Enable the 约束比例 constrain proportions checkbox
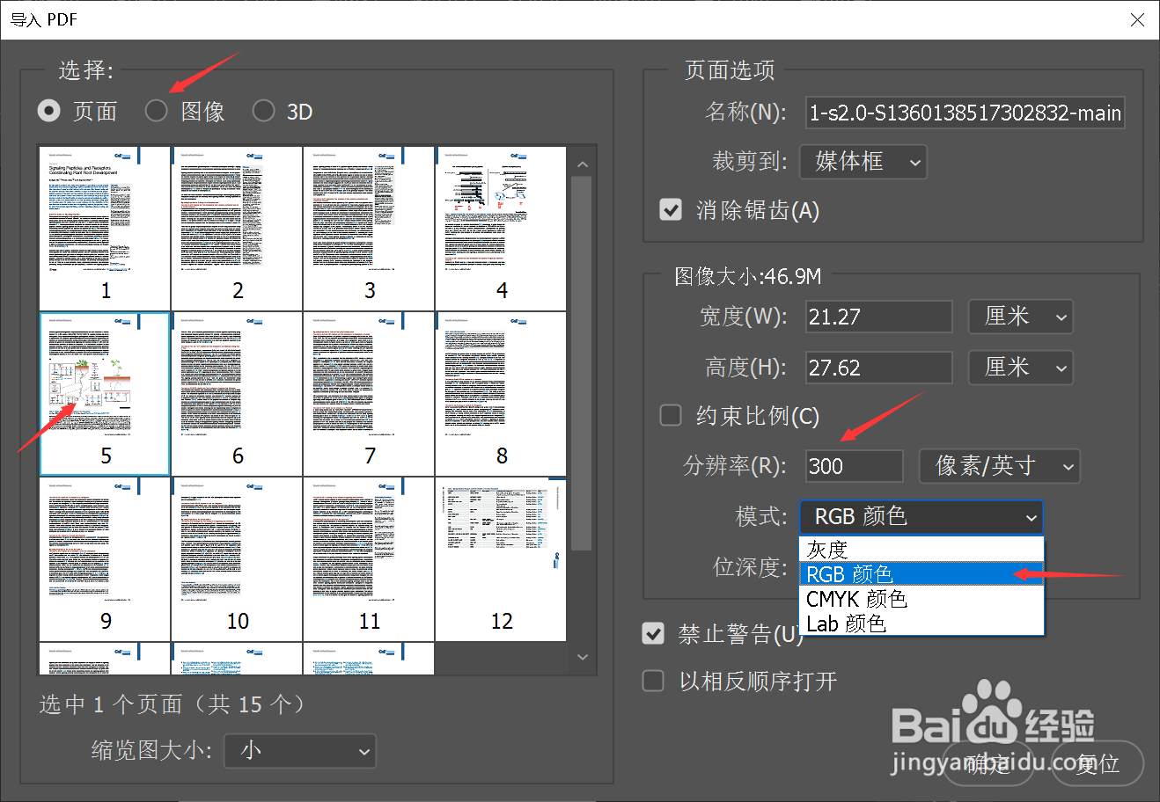 (671, 415)
